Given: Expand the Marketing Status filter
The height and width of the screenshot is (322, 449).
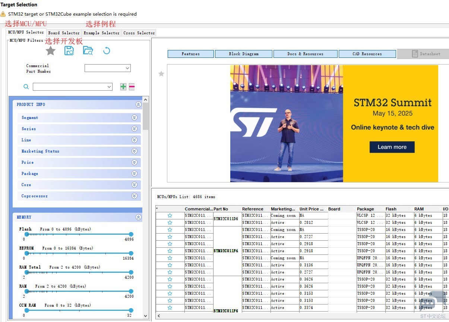Looking at the screenshot, I should 135,151.
